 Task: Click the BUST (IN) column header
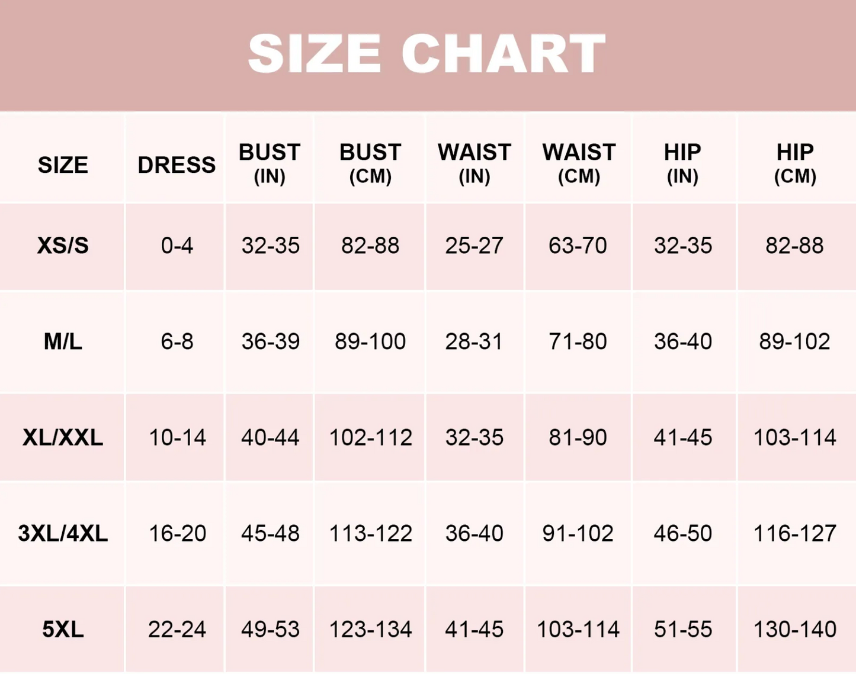(270, 163)
